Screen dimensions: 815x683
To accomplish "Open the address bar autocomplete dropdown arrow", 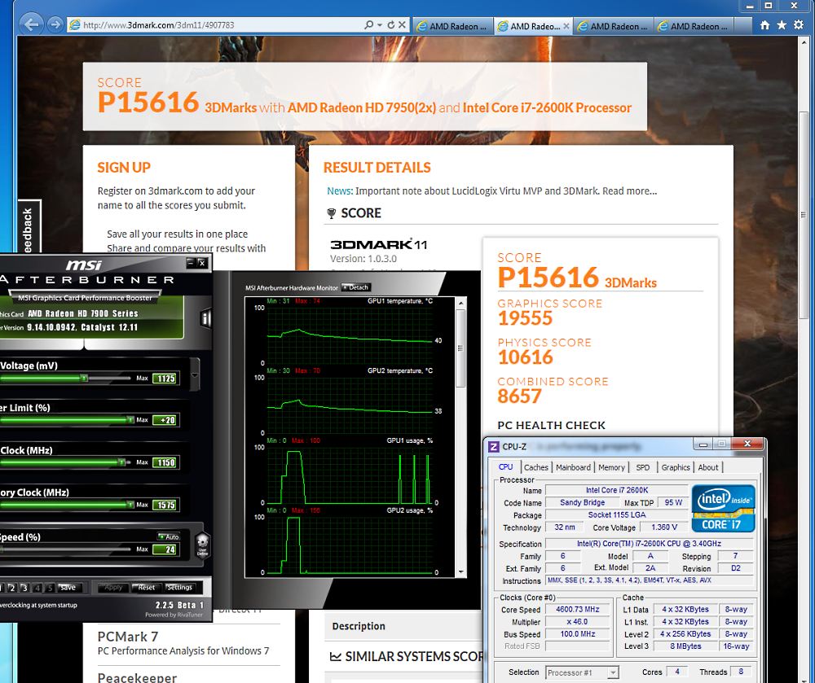I will 380,25.
